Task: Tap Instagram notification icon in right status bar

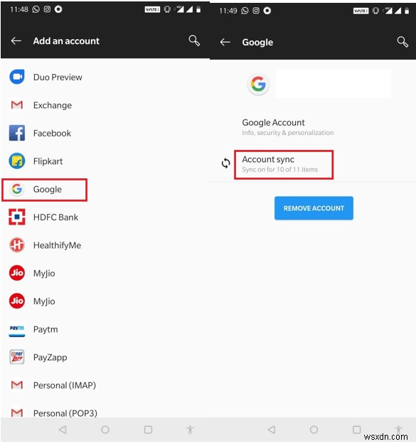Action: tap(256, 11)
